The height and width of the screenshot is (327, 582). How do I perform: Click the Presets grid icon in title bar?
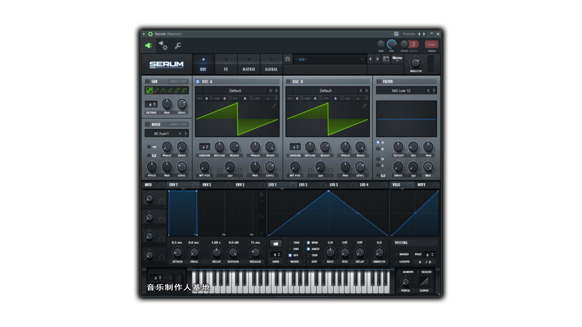click(396, 34)
